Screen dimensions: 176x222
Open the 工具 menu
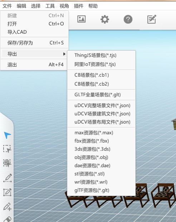50,6
